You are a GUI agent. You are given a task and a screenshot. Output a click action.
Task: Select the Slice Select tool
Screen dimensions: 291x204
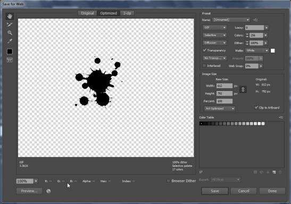10,24
